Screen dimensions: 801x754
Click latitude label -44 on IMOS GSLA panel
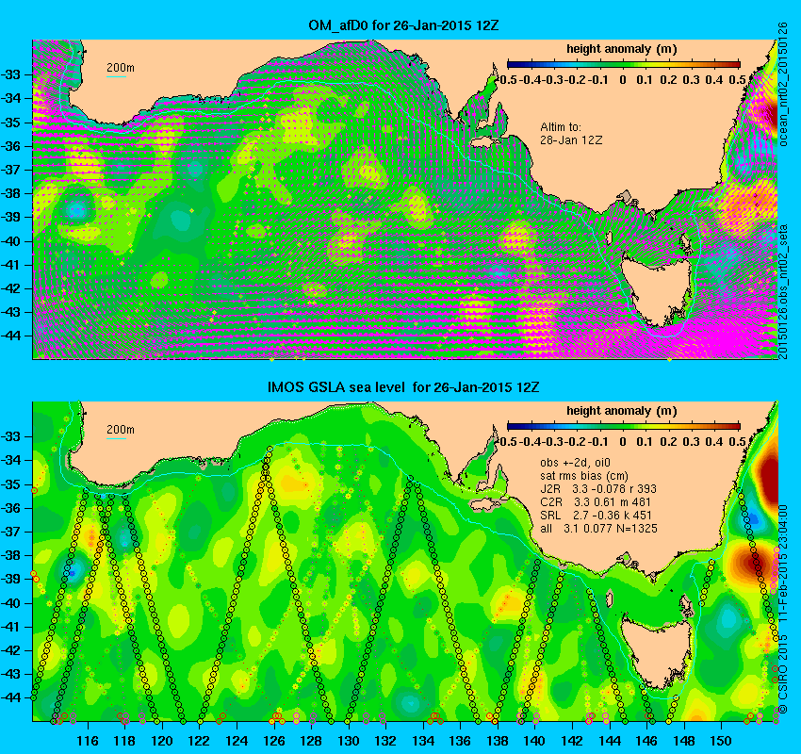point(10,697)
